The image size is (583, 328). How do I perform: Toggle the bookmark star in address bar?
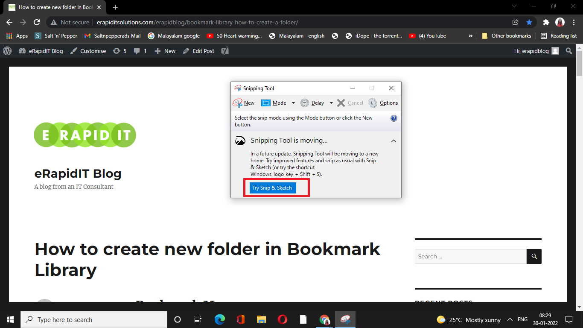(x=529, y=22)
